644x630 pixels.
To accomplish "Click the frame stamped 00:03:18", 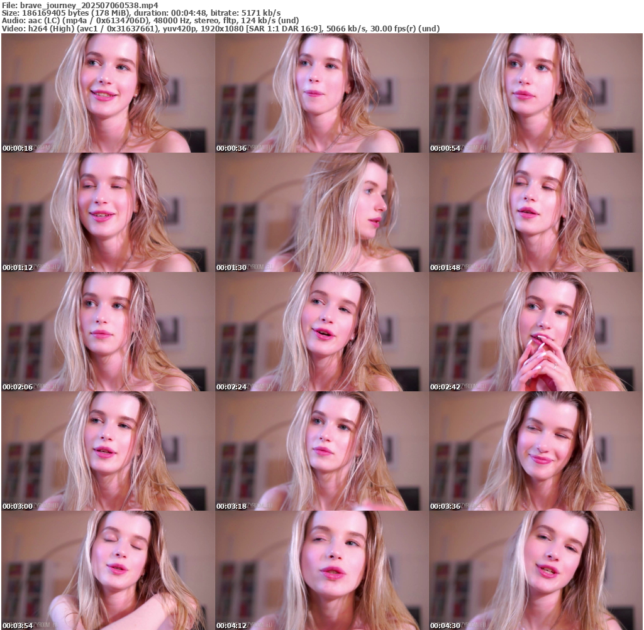I will (x=321, y=451).
